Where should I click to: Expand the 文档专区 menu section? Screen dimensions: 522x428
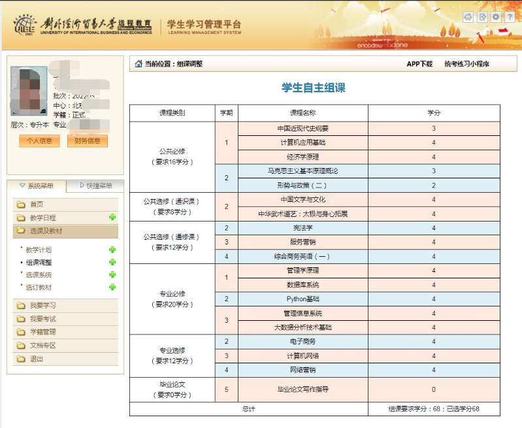pos(65,346)
